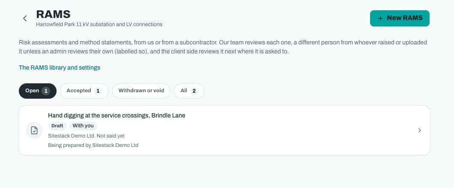The image size is (454, 188).
Task: Select the Open filter tab
Action: [38, 91]
